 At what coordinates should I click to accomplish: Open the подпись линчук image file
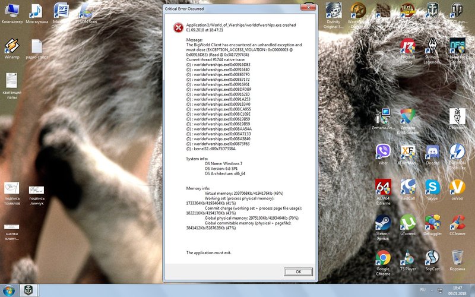tap(37, 195)
